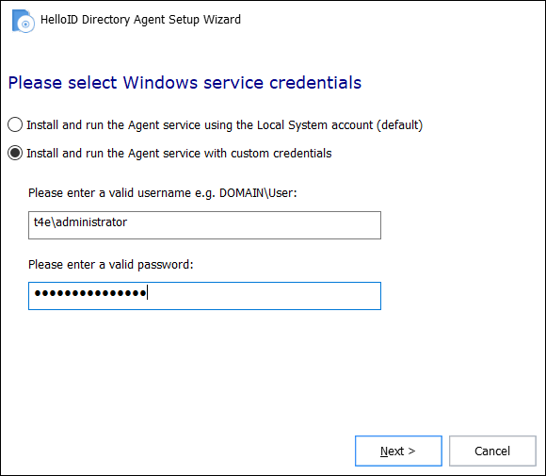Click the 'HelloID Directory Agent Setup Wizard' title text
Image resolution: width=546 pixels, height=476 pixels.
(x=140, y=20)
